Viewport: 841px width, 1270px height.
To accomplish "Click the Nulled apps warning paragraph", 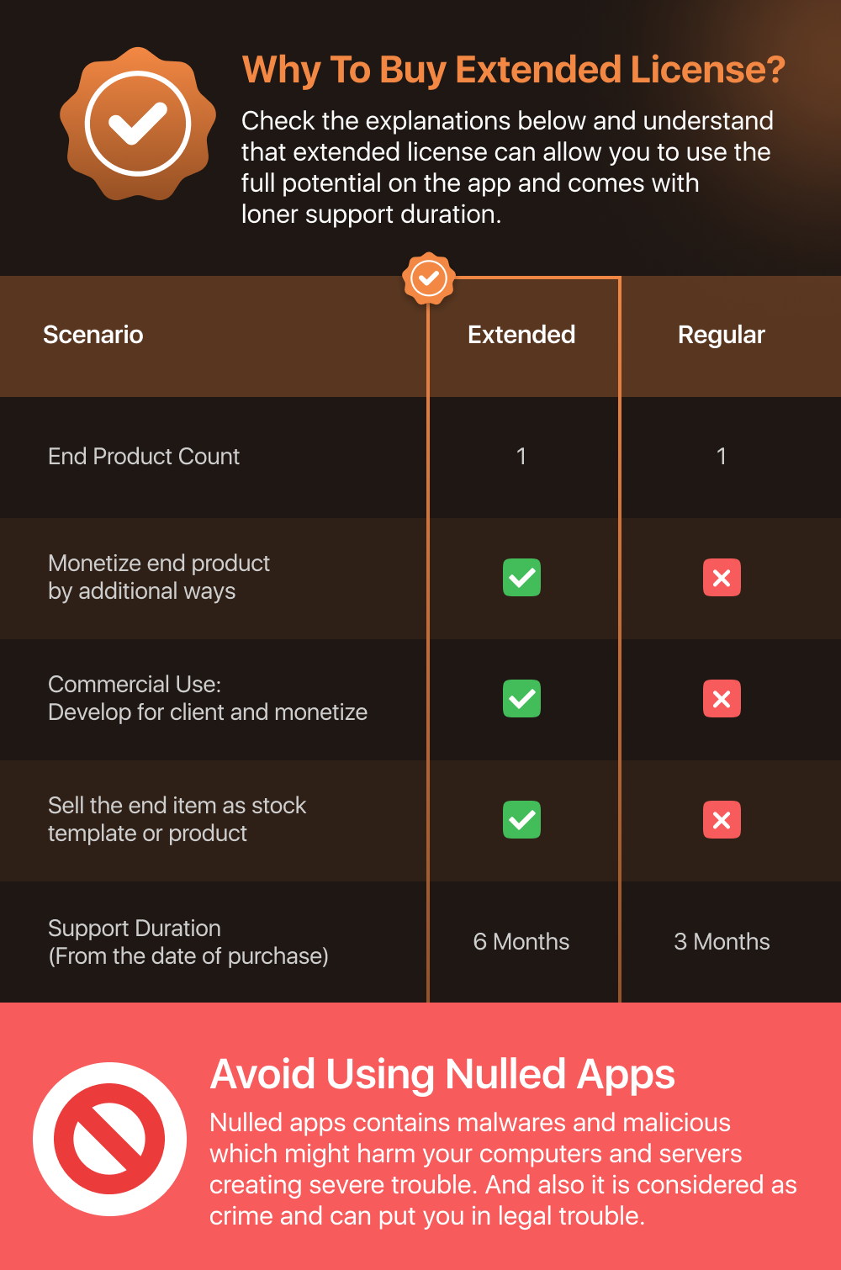I will tap(503, 1169).
